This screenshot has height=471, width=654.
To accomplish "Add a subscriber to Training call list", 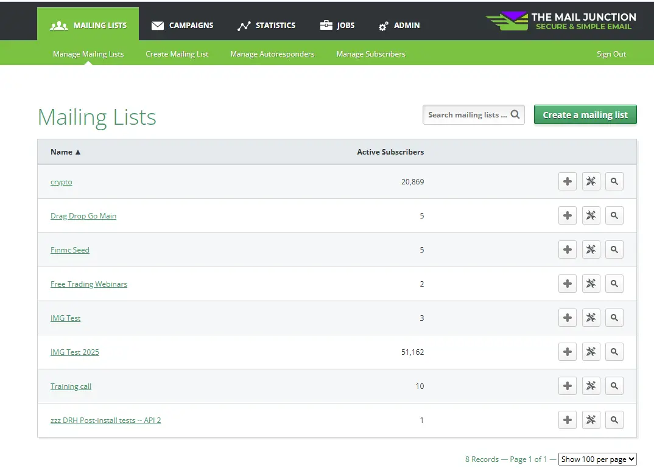I will click(567, 385).
